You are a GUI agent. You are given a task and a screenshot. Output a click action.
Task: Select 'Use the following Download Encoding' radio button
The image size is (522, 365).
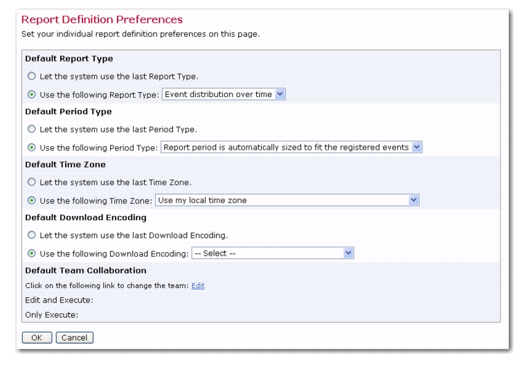point(32,253)
